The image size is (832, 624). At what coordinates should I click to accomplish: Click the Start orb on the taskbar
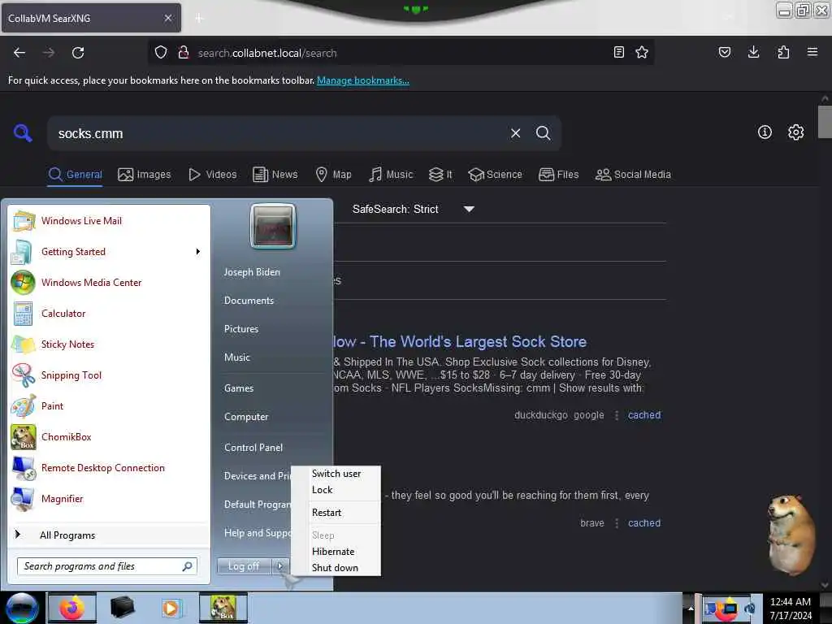tap(22, 608)
